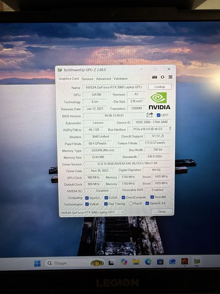Click the taskbar search box Пошук
Viewport: 220px width, 294px height.
coord(75,263)
